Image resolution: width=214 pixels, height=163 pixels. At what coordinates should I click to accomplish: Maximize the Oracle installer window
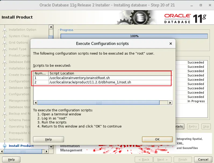pos(201,5)
